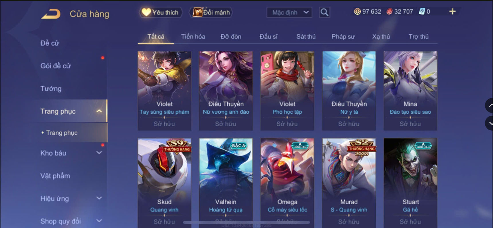The height and width of the screenshot is (228, 493).
Task: Click the blue voucher currency icon
Action: pos(422,11)
